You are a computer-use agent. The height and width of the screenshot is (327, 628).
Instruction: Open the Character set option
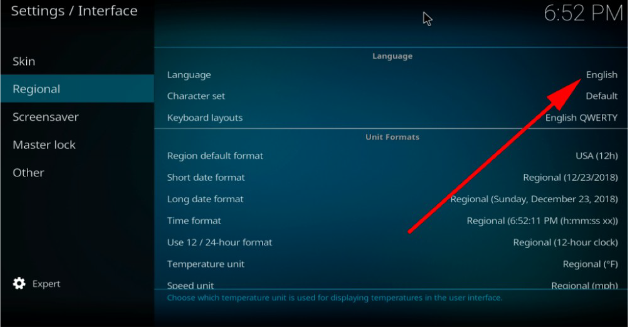(x=391, y=96)
